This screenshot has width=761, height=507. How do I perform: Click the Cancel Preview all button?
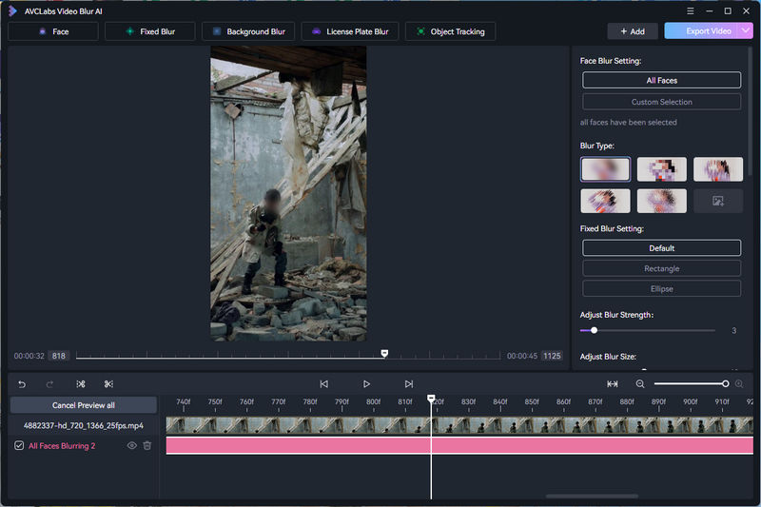84,405
